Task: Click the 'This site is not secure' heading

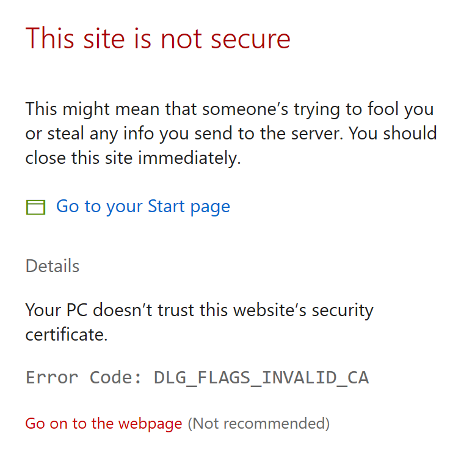Action: pyautogui.click(x=158, y=39)
